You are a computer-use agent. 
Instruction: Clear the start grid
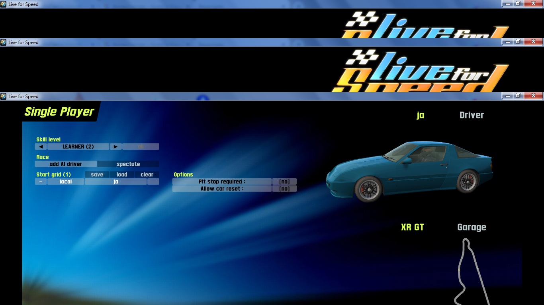147,174
